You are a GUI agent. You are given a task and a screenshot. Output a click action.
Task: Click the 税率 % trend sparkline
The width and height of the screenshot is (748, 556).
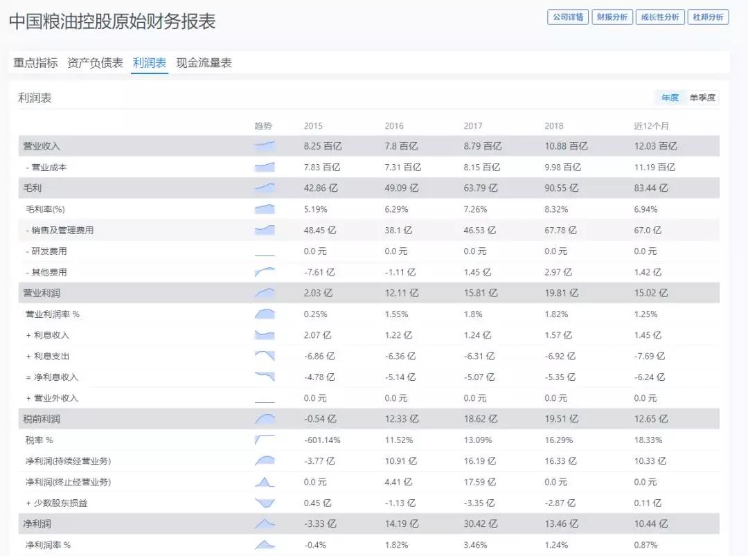(265, 440)
